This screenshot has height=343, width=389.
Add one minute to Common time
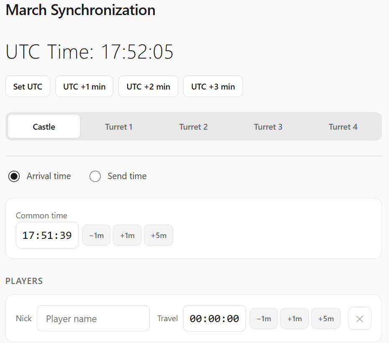click(127, 235)
